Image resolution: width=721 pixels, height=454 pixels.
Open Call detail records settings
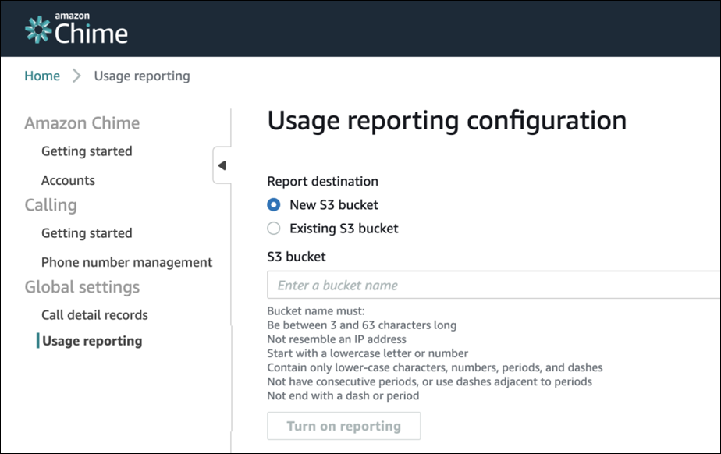[x=94, y=314]
